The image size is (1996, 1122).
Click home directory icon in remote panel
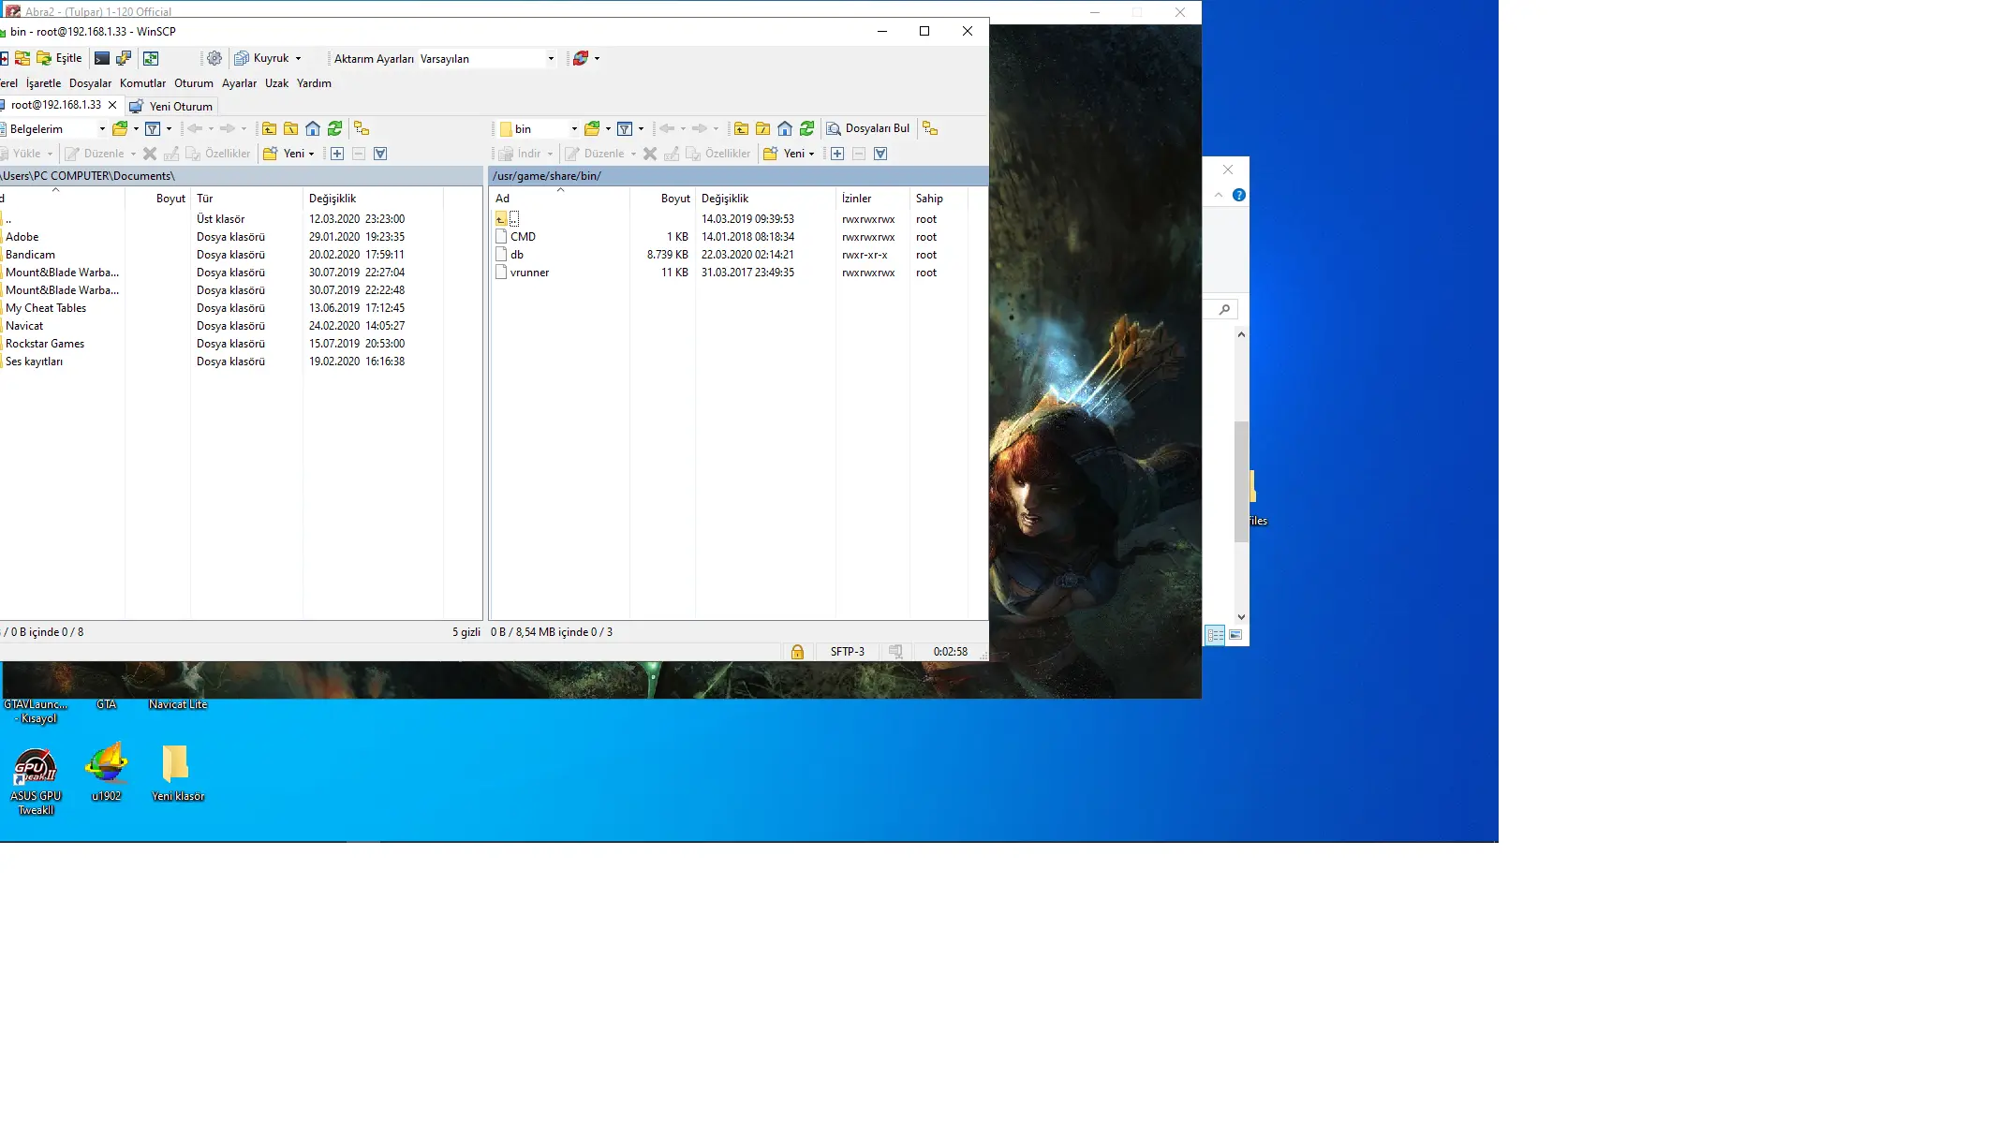pyautogui.click(x=785, y=128)
